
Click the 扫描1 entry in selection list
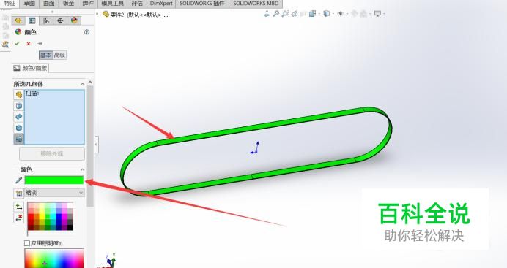click(32, 93)
